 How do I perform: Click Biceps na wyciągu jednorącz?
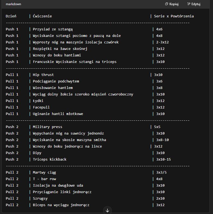click(61, 205)
